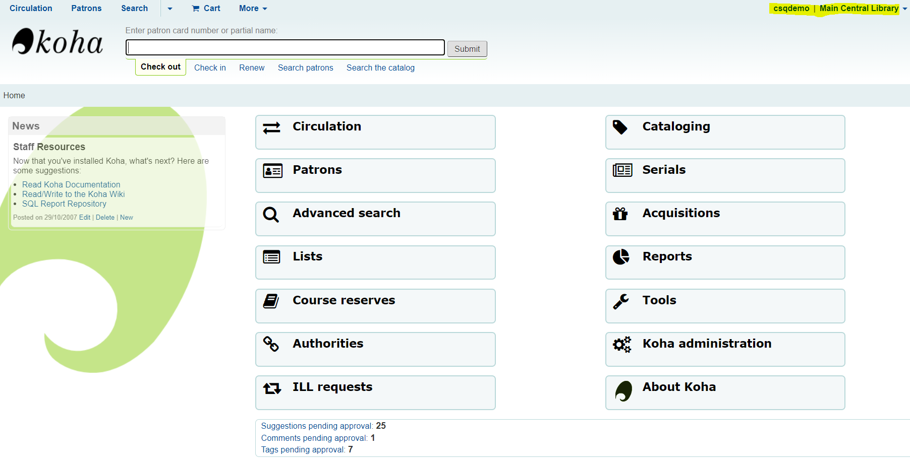The image size is (910, 462).
Task: Open the dropdown arrow beside Search
Action: (x=170, y=9)
